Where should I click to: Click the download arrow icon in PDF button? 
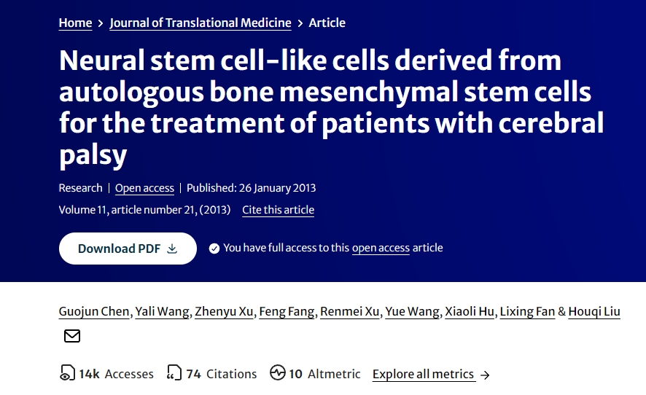coord(173,249)
